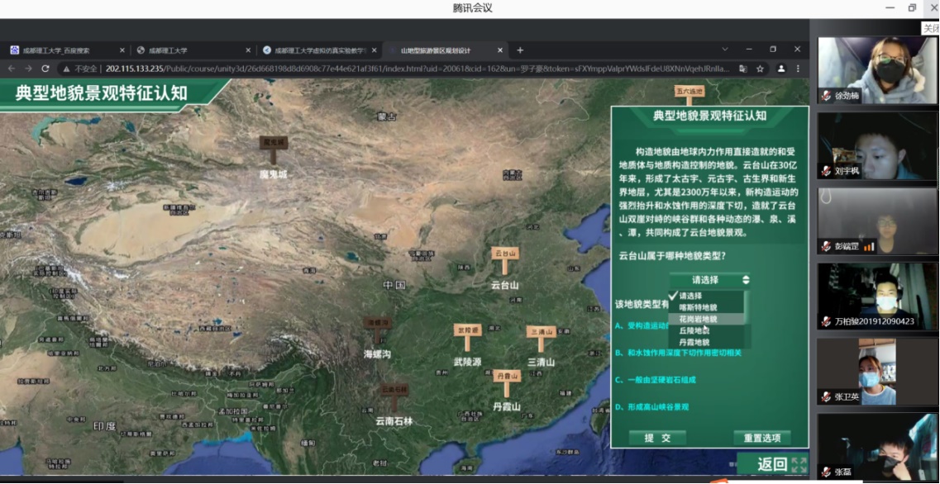
Task: Select the 丹霞山 signpost marker
Action: [x=507, y=383]
